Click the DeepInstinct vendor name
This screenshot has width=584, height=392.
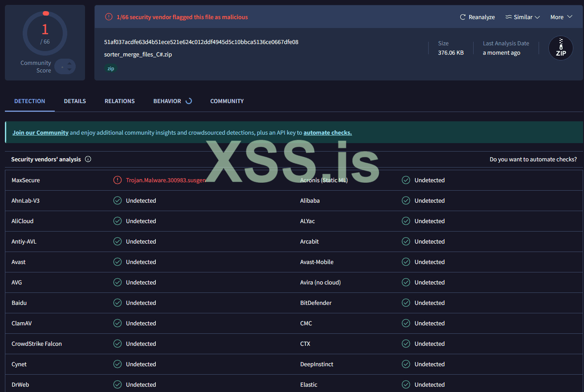pyautogui.click(x=317, y=364)
